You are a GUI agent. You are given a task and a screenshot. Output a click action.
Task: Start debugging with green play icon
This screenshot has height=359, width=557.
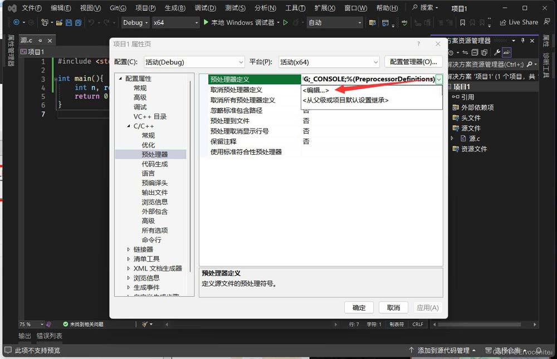click(x=206, y=22)
